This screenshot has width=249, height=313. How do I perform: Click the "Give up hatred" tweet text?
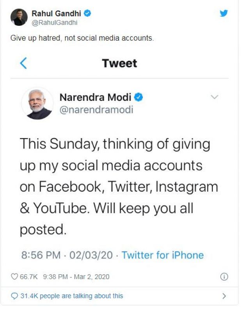click(x=82, y=38)
